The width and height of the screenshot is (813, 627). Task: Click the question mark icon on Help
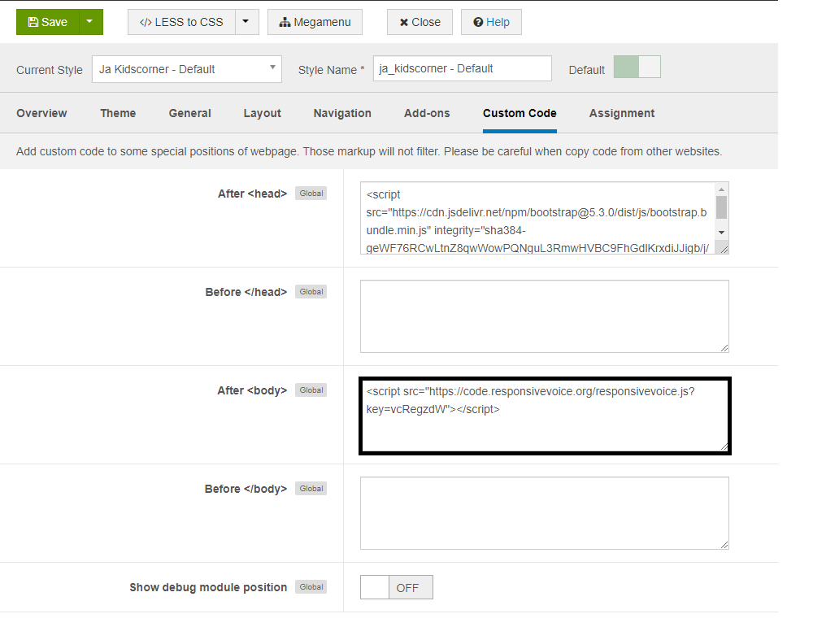[x=478, y=22]
